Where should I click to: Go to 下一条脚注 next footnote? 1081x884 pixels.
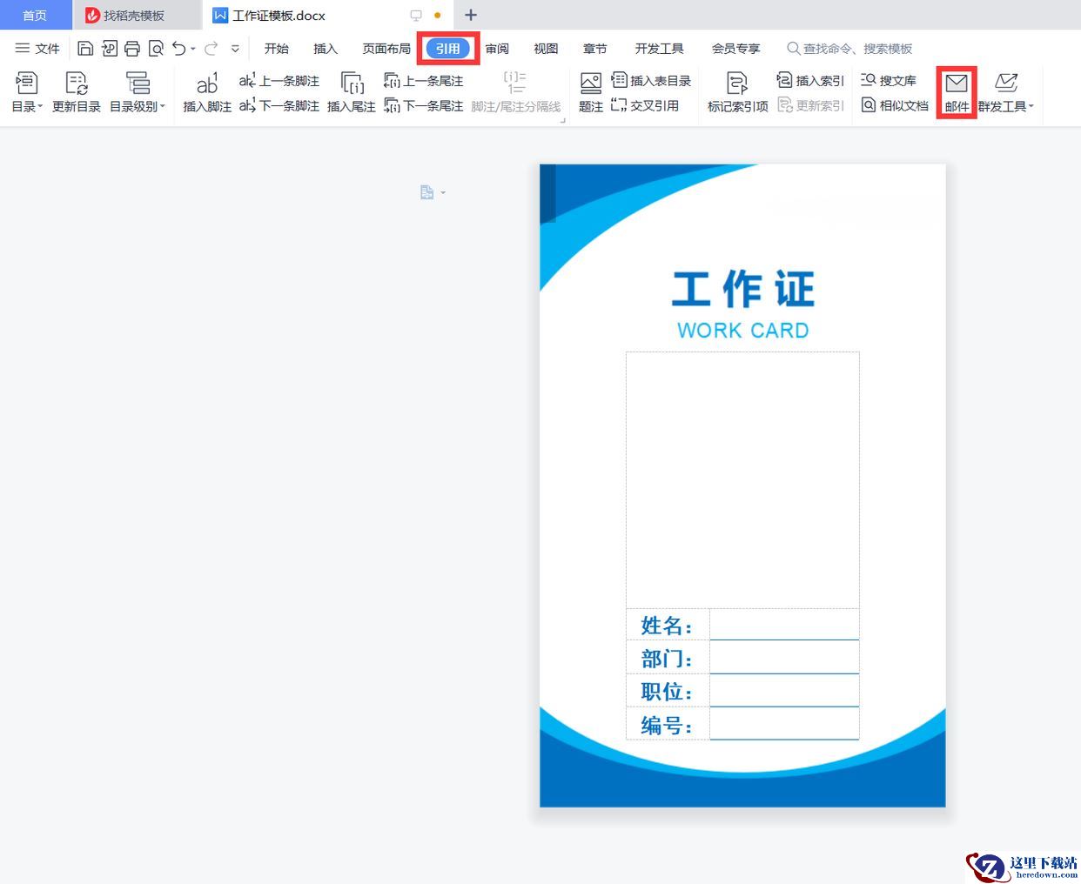[279, 105]
